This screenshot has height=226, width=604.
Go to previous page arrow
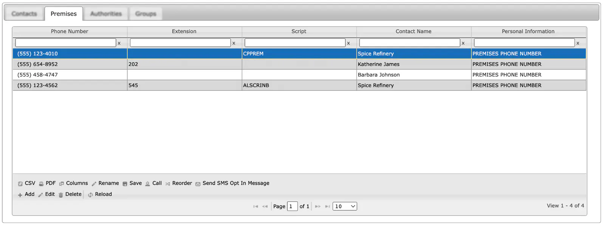[265, 206]
